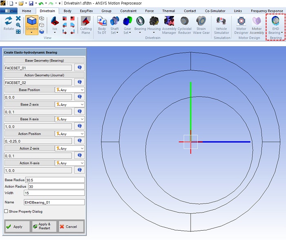Click the zoom magnifier icon
Viewport: 286px width, 240px height.
pos(18,25)
